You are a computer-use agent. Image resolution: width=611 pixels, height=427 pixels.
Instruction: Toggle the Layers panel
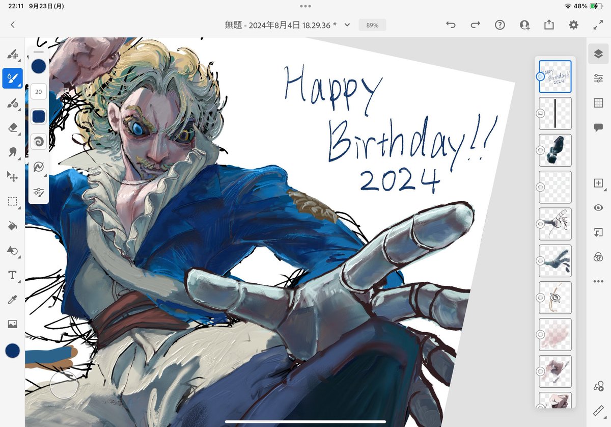click(598, 54)
